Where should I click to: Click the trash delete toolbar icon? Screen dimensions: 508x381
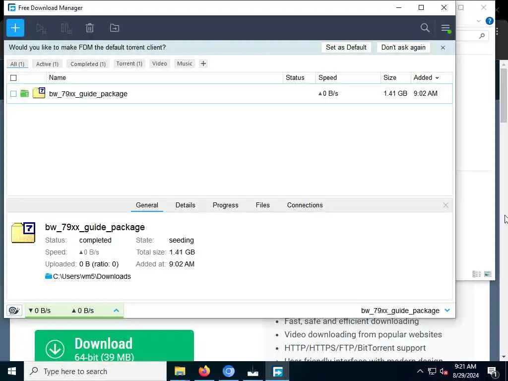click(x=90, y=28)
